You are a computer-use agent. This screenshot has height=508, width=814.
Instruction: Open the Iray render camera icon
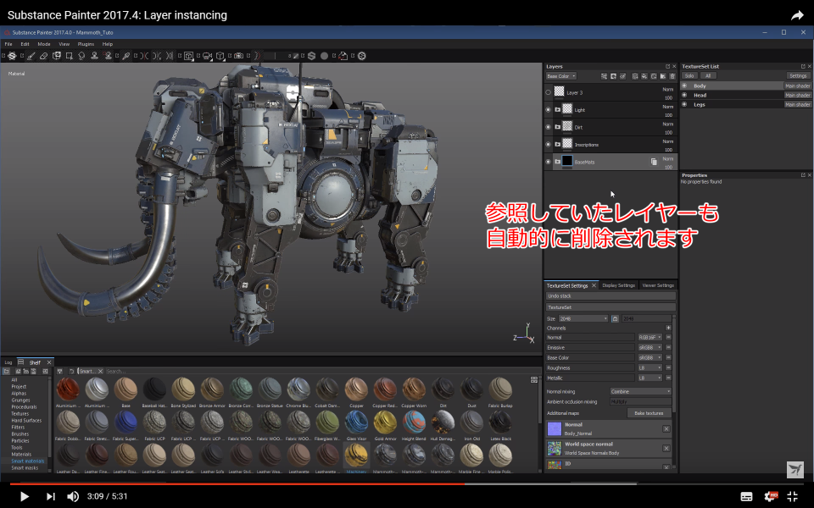(x=238, y=56)
